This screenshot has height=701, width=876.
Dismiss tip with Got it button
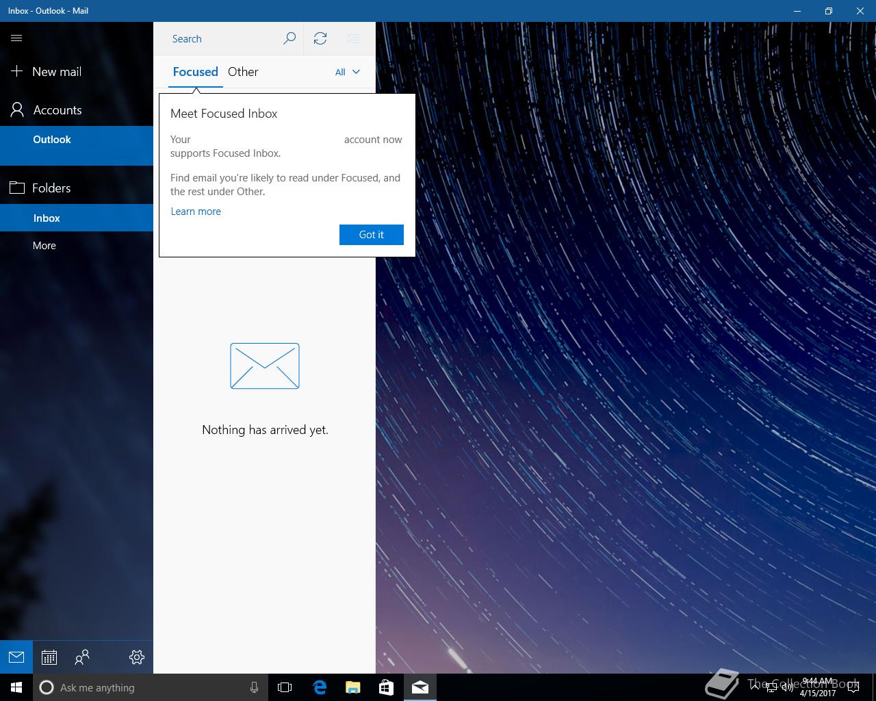pos(372,235)
